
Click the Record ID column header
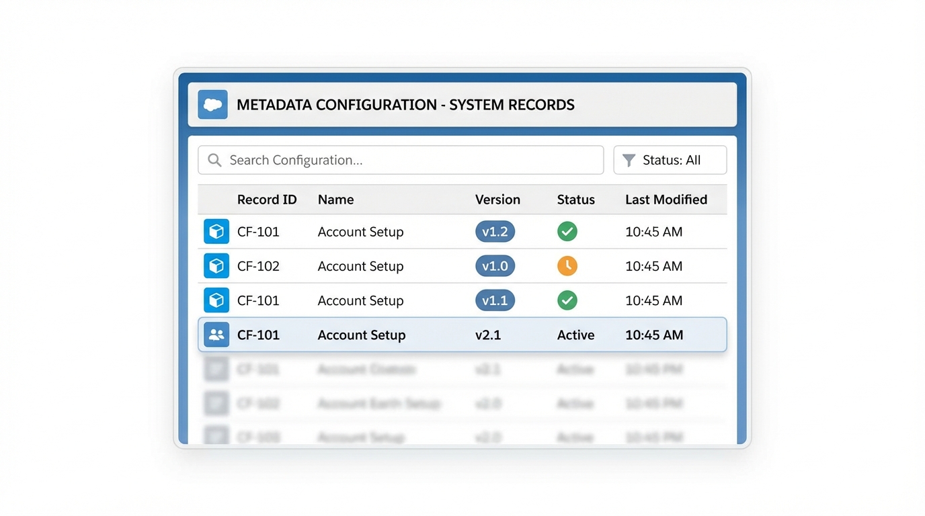267,200
